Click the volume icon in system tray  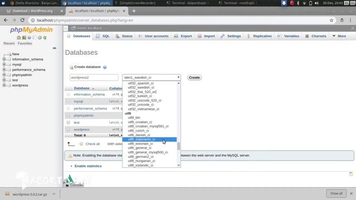click(x=317, y=3)
